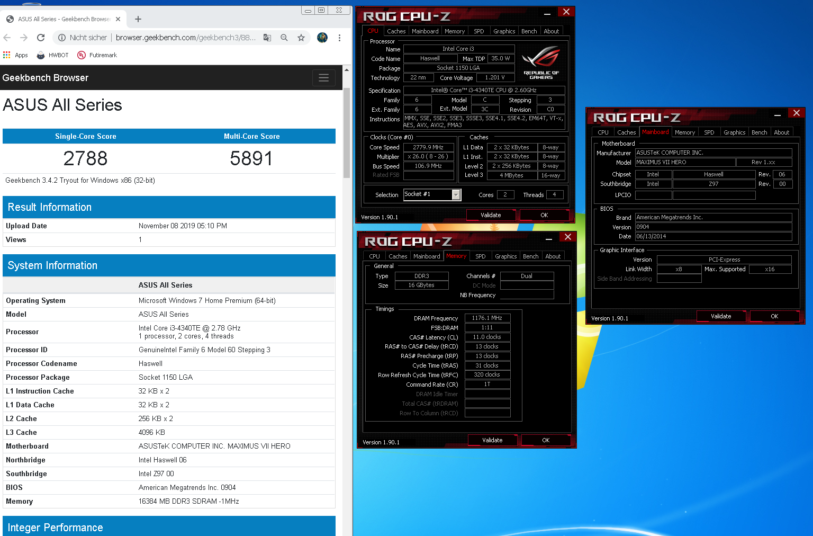Open the HWBOT bookmark

click(53, 55)
